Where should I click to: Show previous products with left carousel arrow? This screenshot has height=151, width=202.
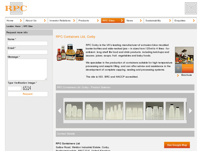(59, 111)
